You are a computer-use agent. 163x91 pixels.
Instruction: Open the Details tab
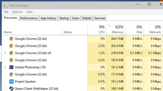[87, 18]
